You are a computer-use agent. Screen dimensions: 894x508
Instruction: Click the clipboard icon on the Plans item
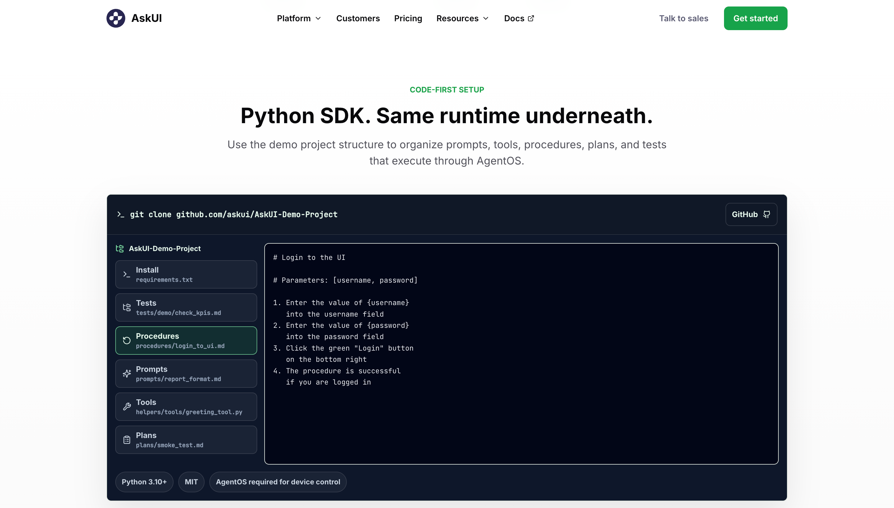tap(127, 439)
